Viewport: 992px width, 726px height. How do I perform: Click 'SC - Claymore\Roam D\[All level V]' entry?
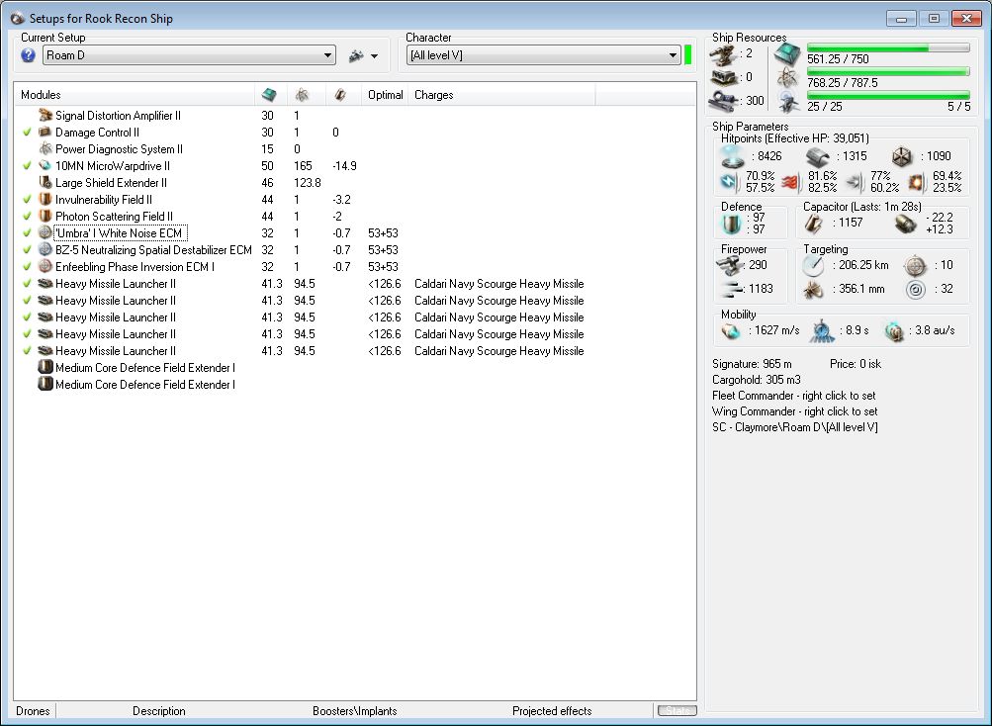click(x=794, y=427)
